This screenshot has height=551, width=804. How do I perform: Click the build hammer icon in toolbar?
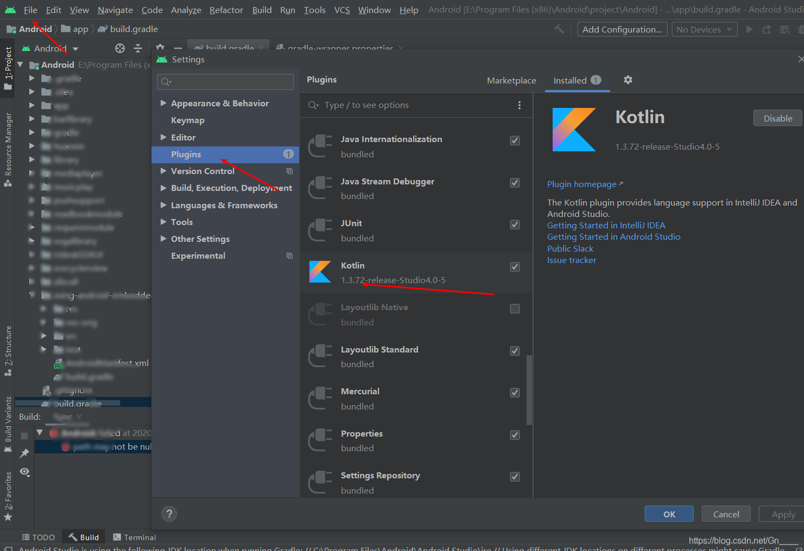pyautogui.click(x=559, y=29)
